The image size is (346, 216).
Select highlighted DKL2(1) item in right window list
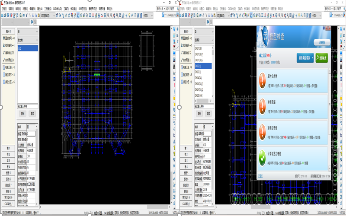click(203, 66)
